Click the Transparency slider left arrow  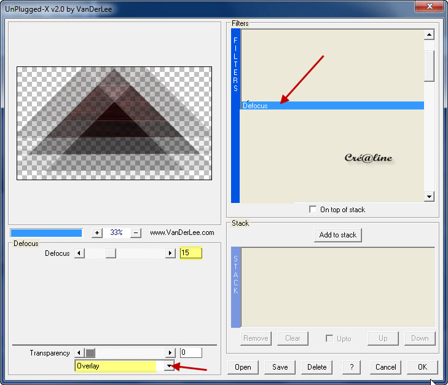pos(79,353)
